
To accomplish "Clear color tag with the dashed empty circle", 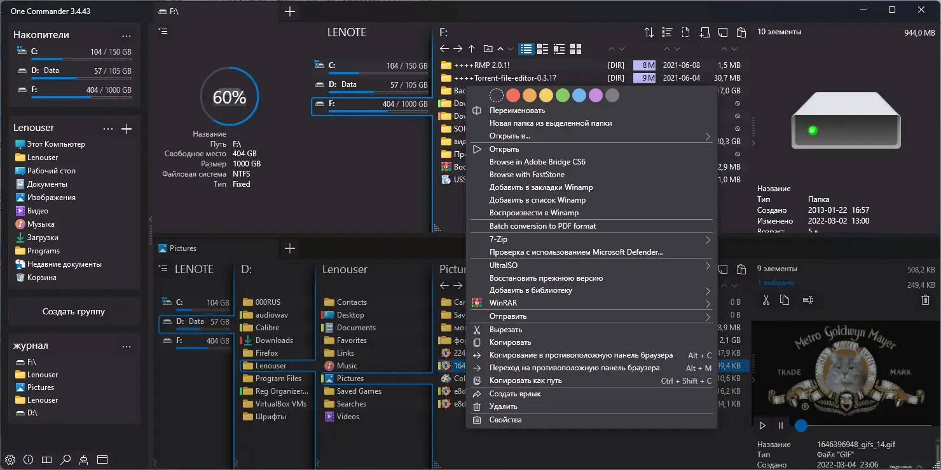I will pos(497,96).
